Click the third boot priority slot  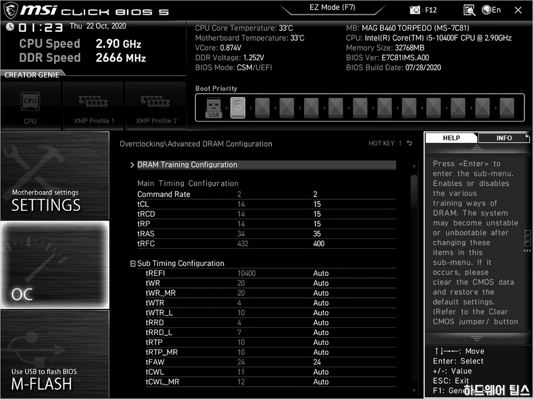pyautogui.click(x=262, y=108)
